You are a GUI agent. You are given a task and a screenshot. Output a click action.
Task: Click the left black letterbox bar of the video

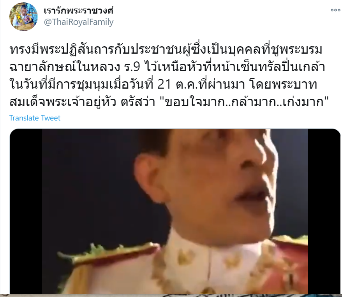pyautogui.click(x=26, y=211)
